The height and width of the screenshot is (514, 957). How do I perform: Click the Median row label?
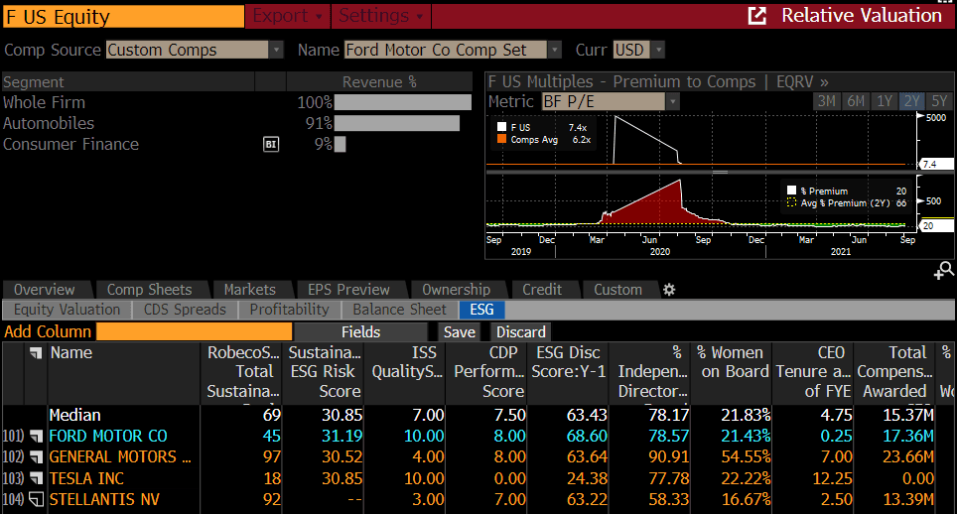pyautogui.click(x=75, y=415)
